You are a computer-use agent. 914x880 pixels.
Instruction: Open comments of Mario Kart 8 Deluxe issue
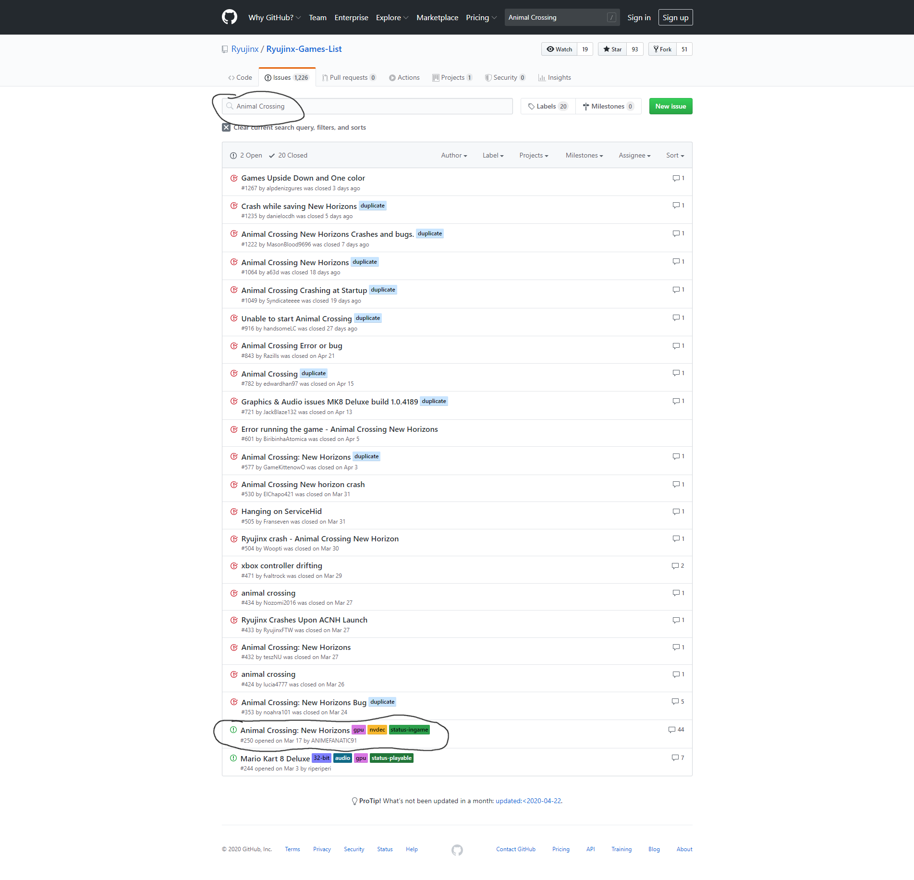pos(678,758)
